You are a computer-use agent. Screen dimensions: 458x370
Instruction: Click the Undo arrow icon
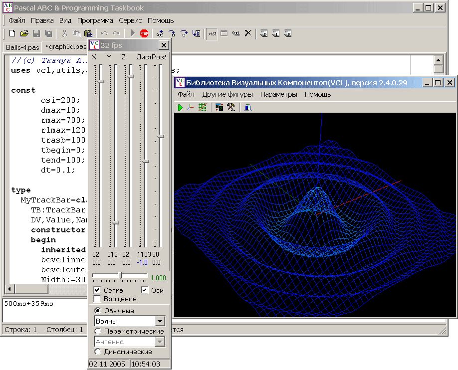click(x=104, y=33)
